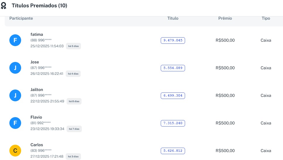Viewport: 283px width, 160px height.
Task: Click Flavio's blue F avatar
Action: pos(15,123)
